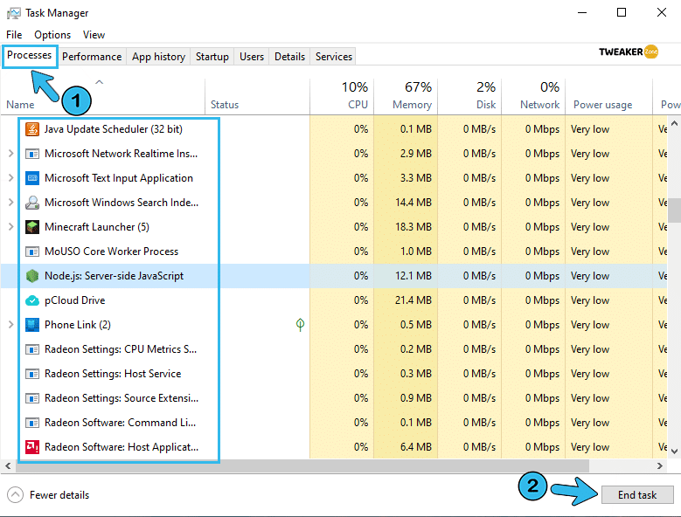This screenshot has width=681, height=517.
Task: Click the red Radeon Software Host Application icon
Action: (32, 447)
